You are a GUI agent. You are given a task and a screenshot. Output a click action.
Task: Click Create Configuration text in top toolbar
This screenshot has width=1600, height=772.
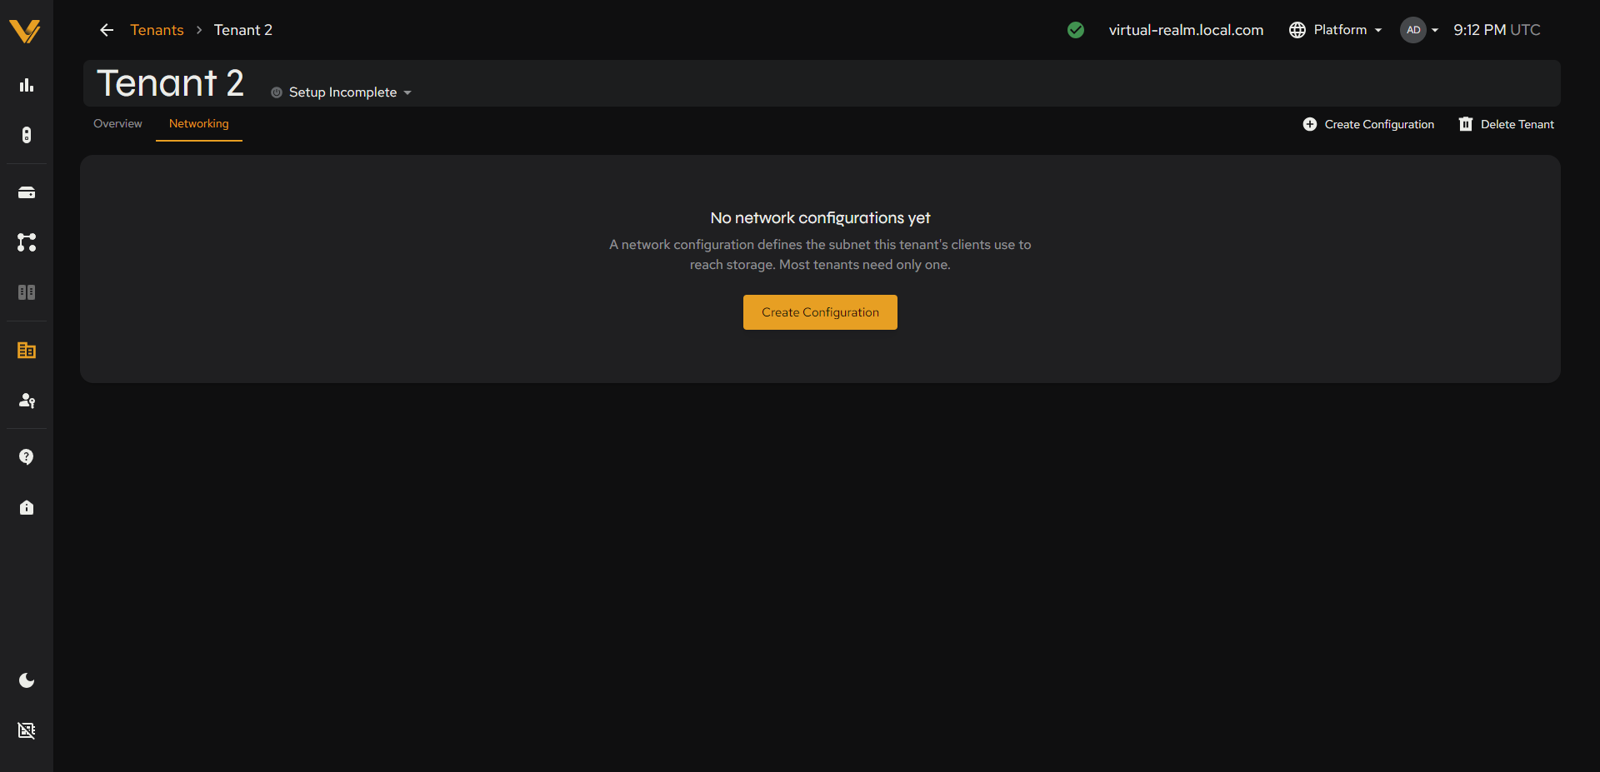(1379, 124)
